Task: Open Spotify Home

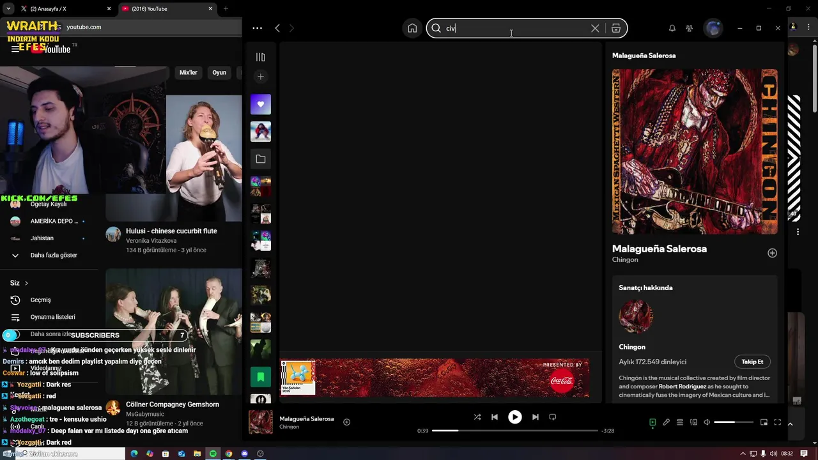Action: 412,28
